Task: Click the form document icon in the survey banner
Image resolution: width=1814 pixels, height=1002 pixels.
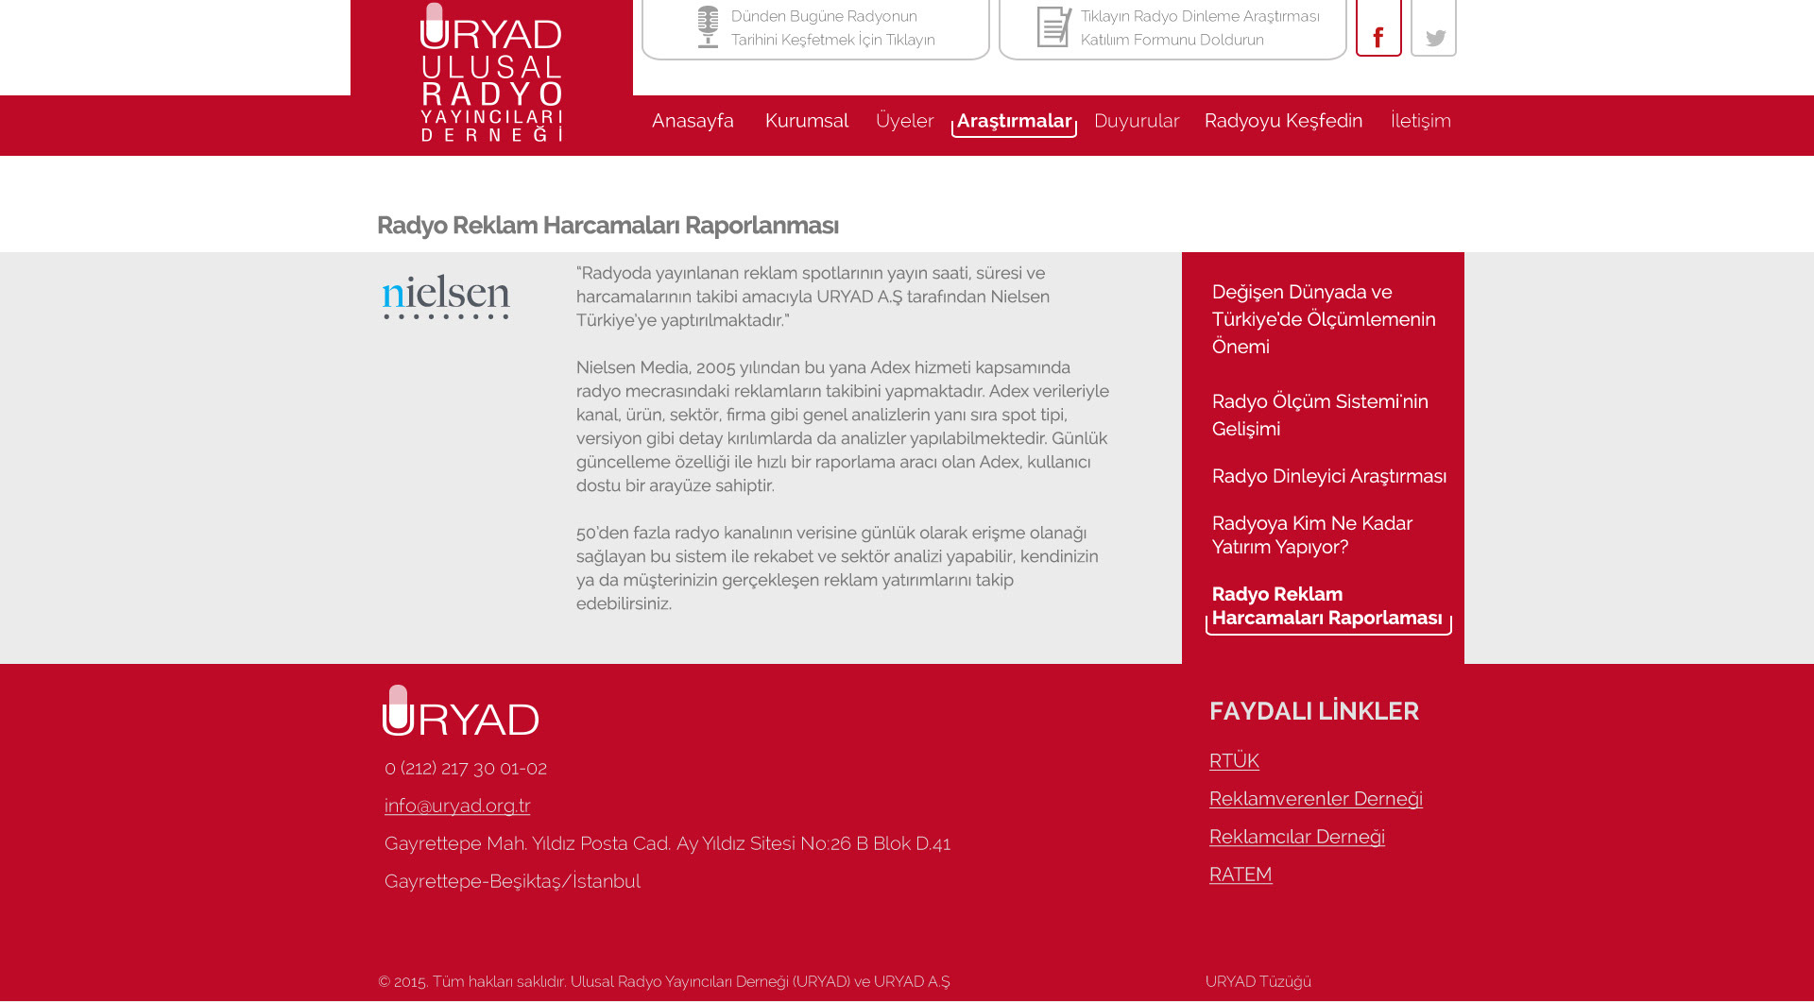Action: click(1053, 26)
